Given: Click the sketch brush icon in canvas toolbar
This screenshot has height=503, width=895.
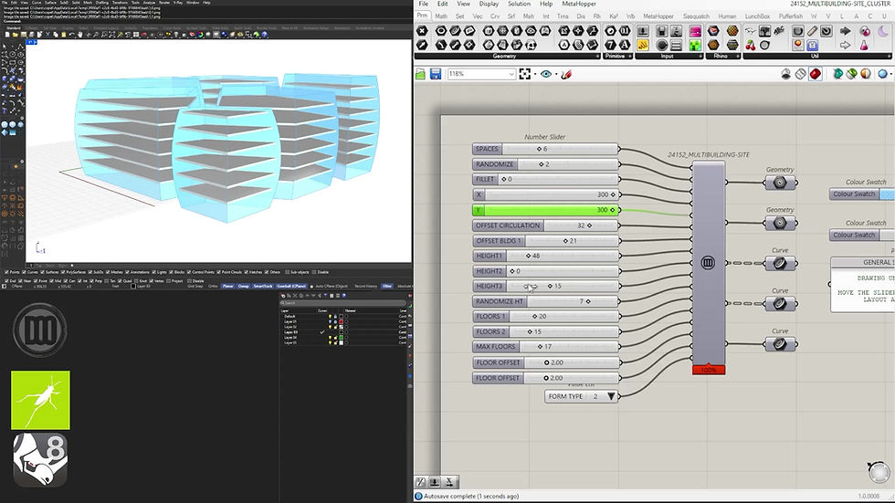Looking at the screenshot, I should 566,74.
